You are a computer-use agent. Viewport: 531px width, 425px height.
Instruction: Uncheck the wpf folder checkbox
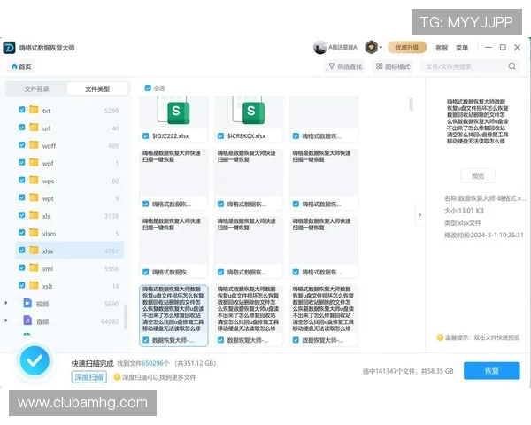(22, 162)
